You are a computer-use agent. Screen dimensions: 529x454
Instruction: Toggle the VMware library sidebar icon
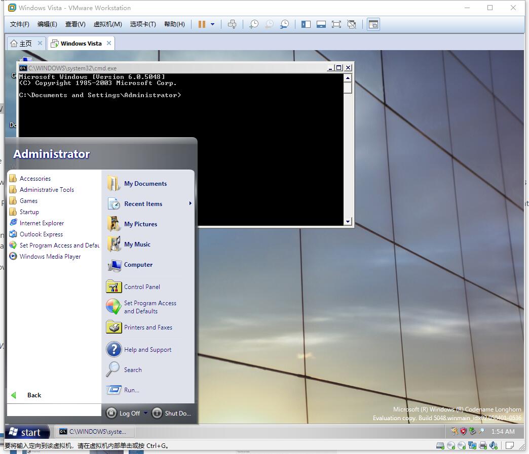(306, 24)
